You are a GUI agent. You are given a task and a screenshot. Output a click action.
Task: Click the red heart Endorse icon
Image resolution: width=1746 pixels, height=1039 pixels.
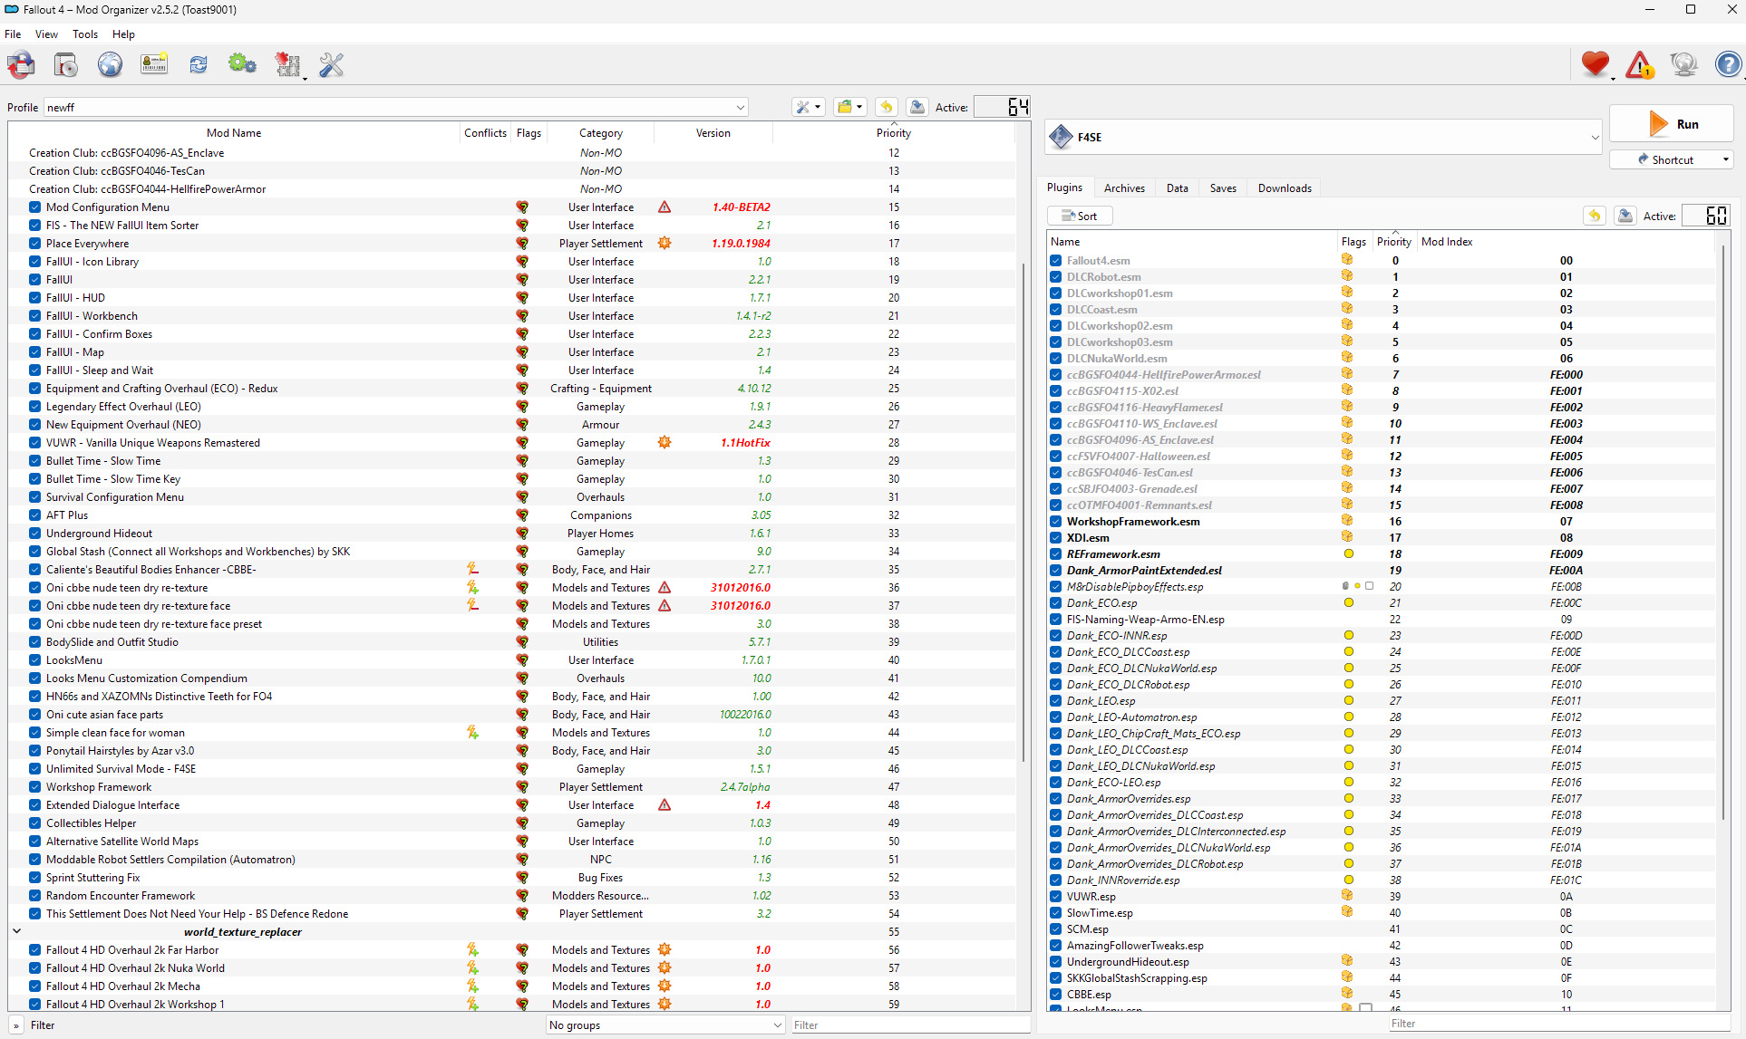pos(1595,65)
